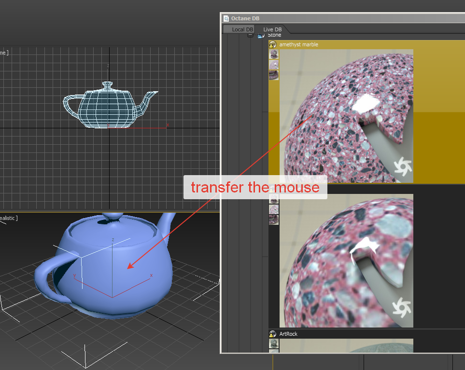465x370 pixels.
Task: Select the Stone category label
Action: pyautogui.click(x=274, y=35)
